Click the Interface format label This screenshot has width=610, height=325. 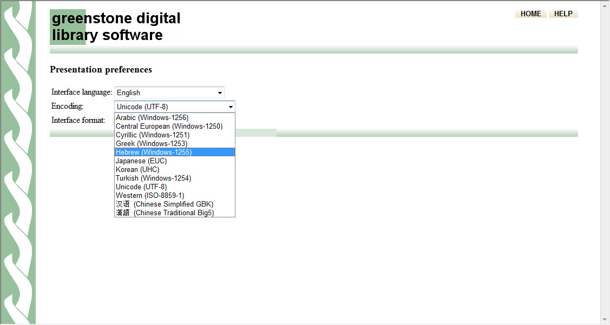(78, 120)
